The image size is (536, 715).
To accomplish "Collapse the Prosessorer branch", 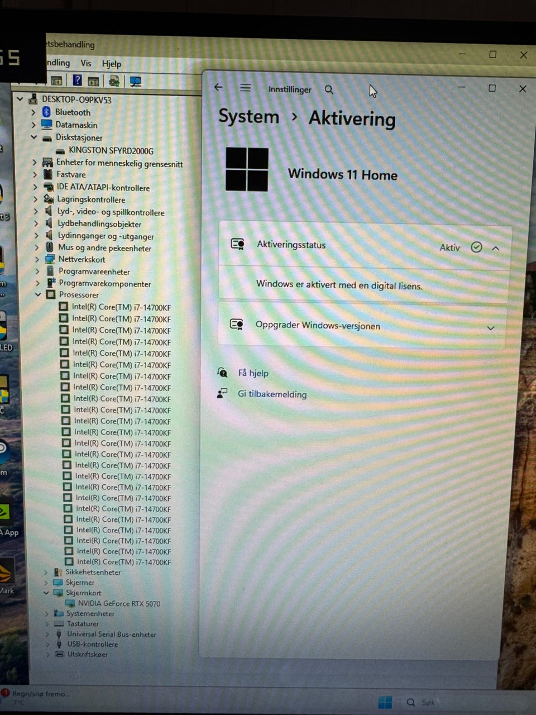I will pyautogui.click(x=38, y=294).
